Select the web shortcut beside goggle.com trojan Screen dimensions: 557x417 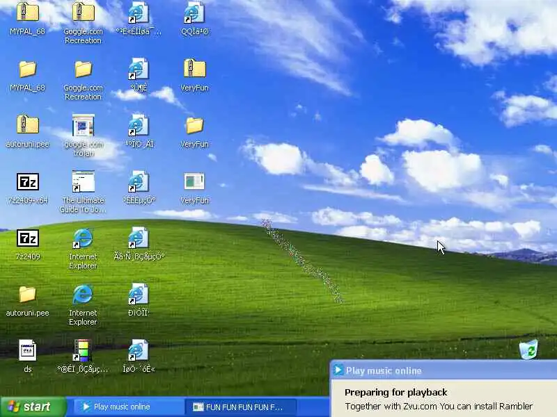[x=138, y=125]
